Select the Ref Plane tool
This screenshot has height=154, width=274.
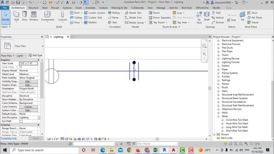tap(255, 18)
